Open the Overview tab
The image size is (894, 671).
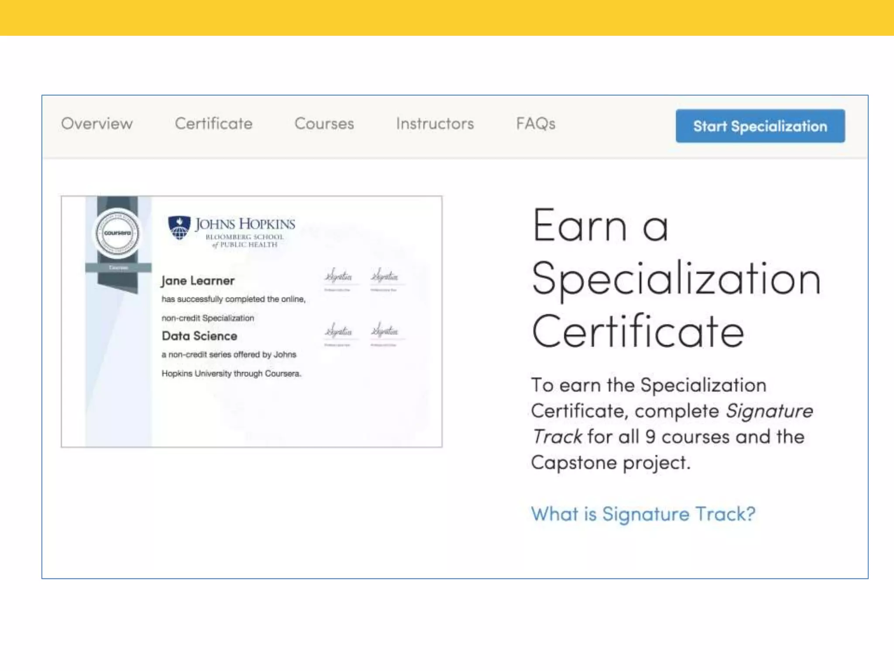97,124
